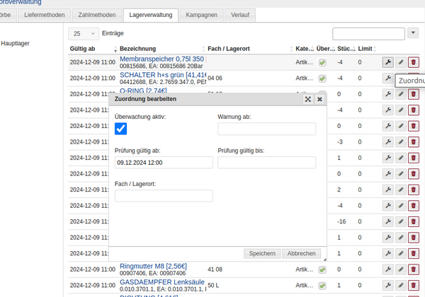Click the Abbrechen button in the dialog
This screenshot has width=425, height=297.
pos(301,253)
